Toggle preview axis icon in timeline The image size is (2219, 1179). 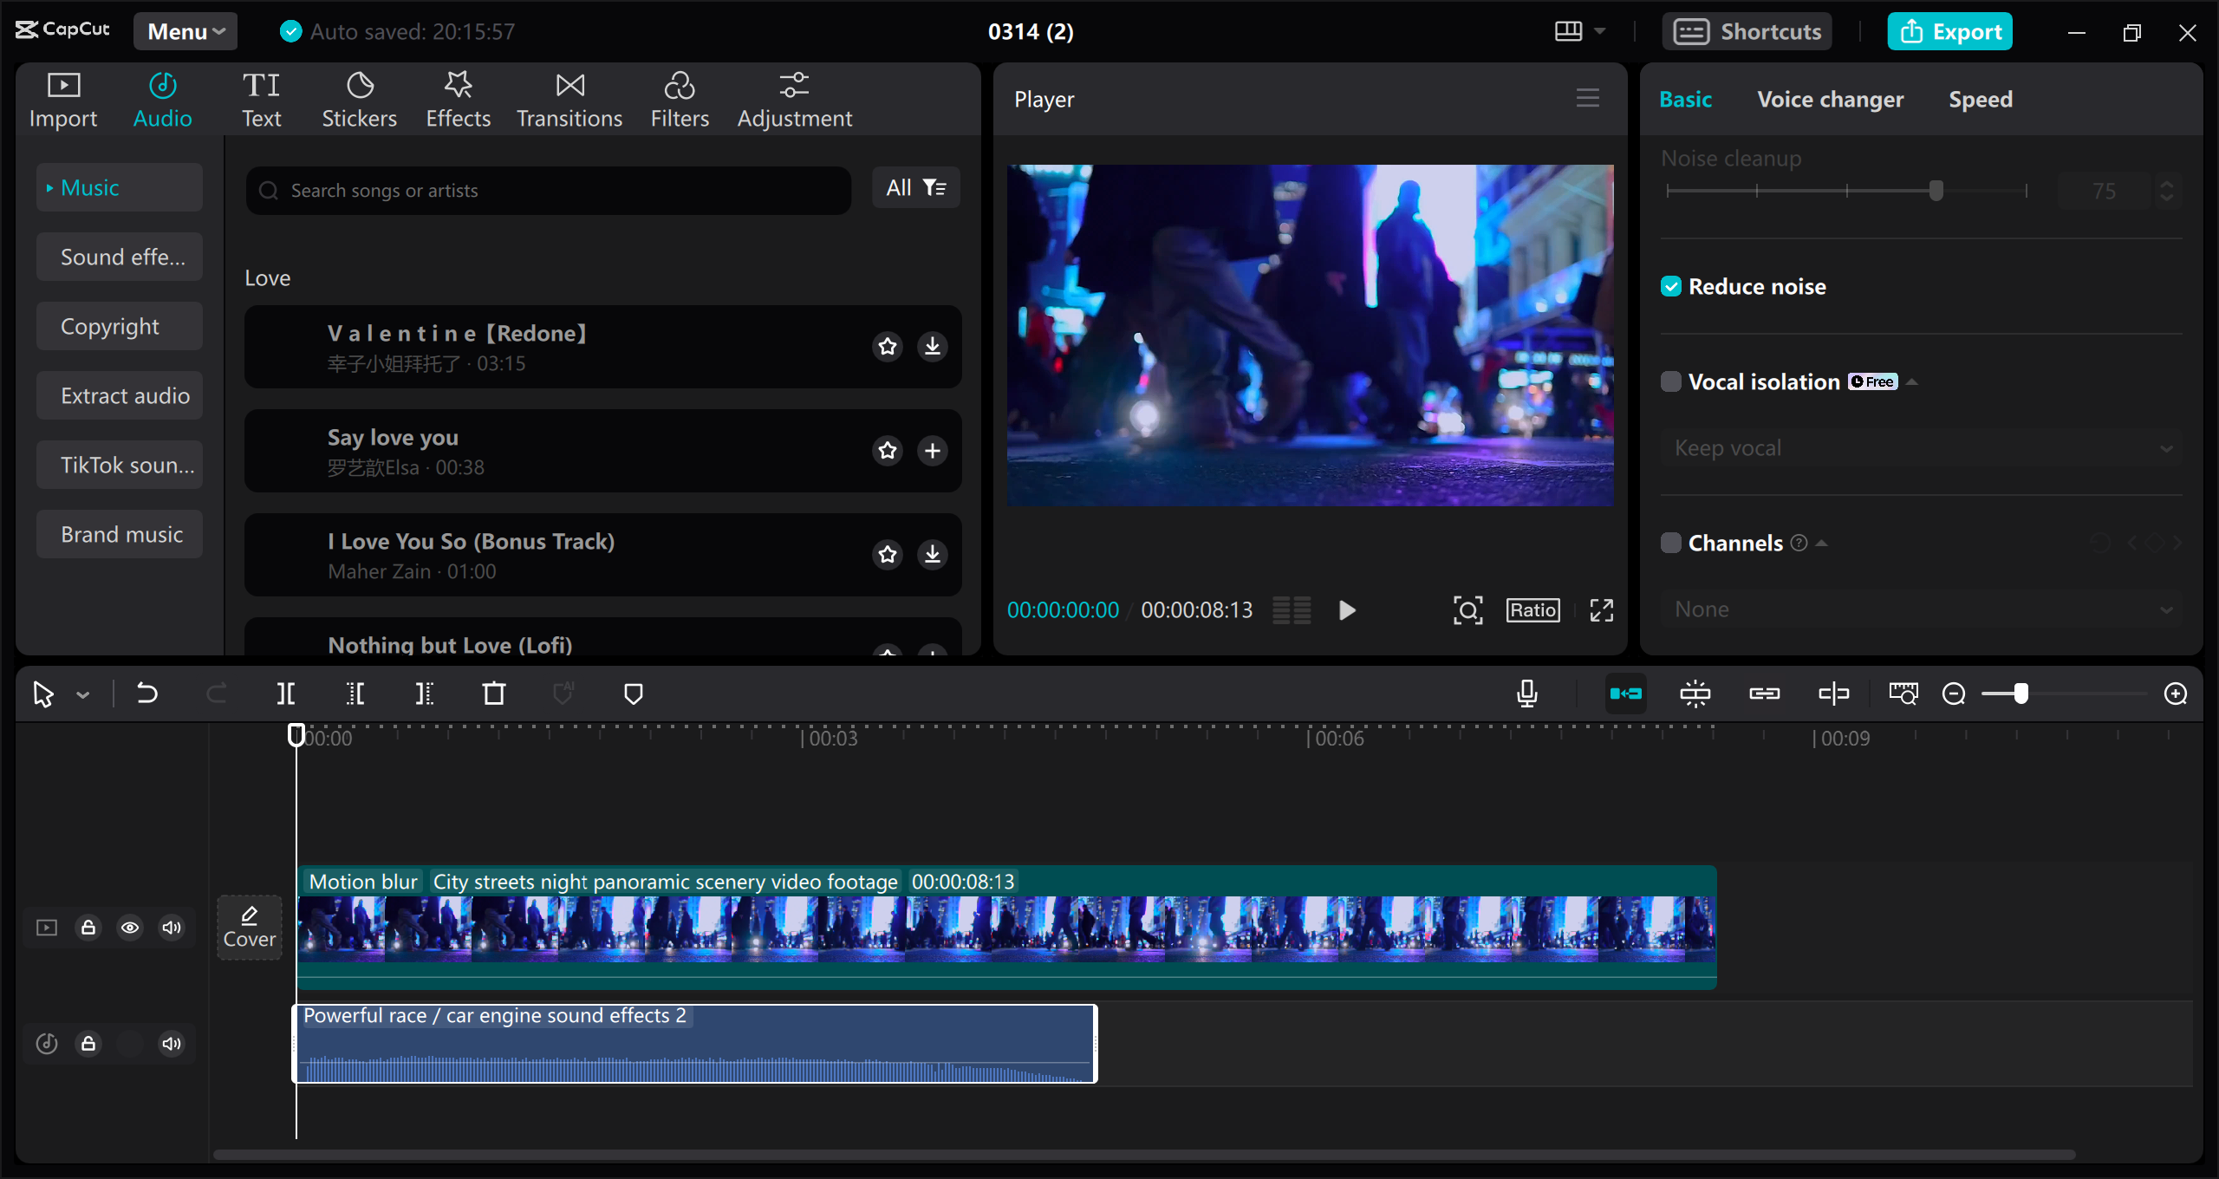point(1834,694)
